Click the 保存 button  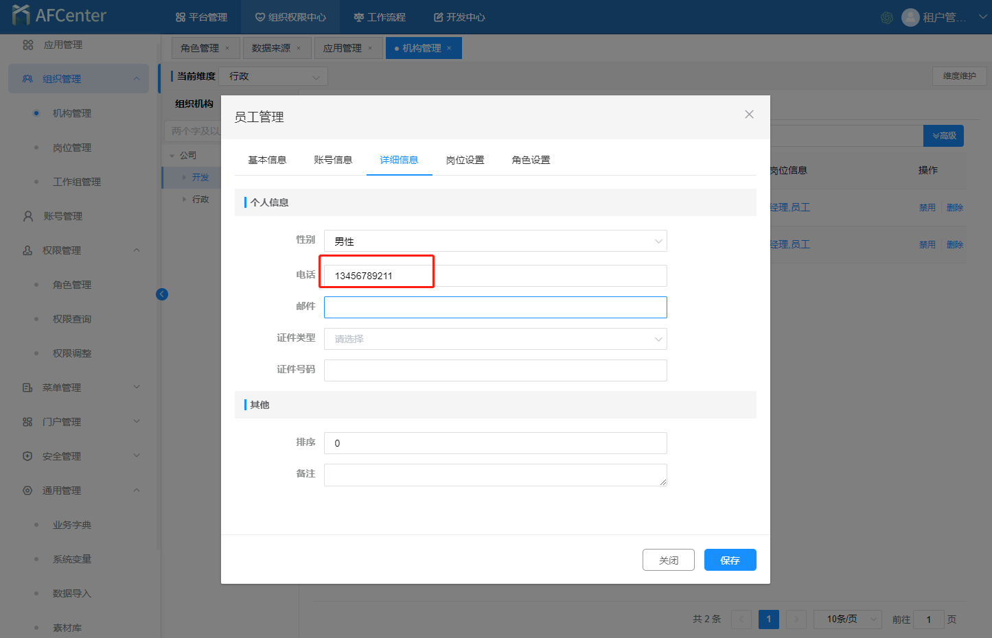click(730, 560)
